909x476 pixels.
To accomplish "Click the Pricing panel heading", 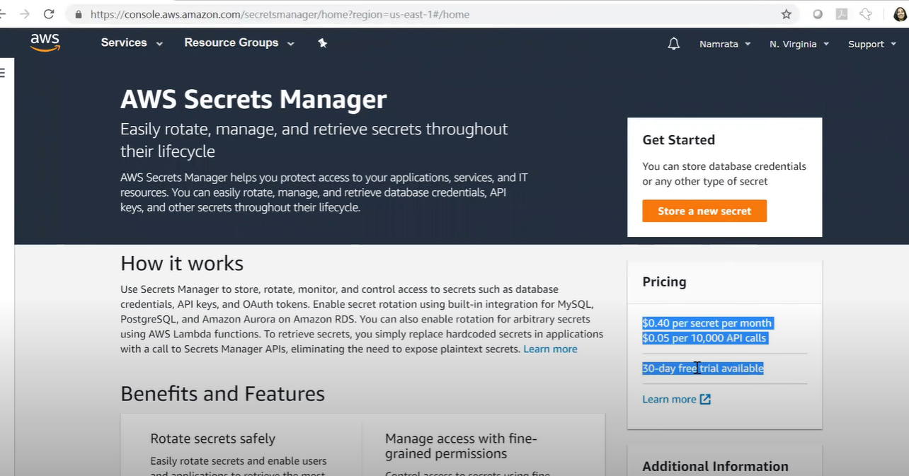I will tap(664, 281).
